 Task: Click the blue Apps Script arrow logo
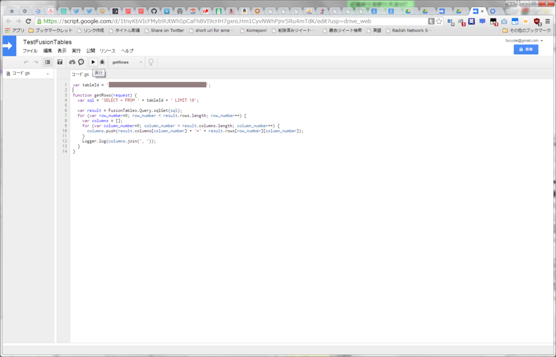point(10,46)
